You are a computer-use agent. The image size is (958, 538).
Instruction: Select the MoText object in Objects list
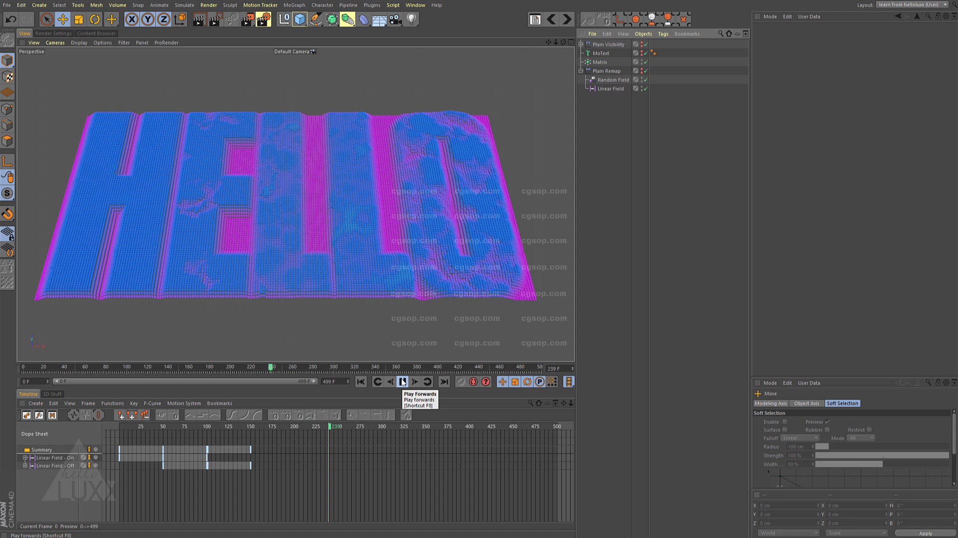[x=600, y=53]
